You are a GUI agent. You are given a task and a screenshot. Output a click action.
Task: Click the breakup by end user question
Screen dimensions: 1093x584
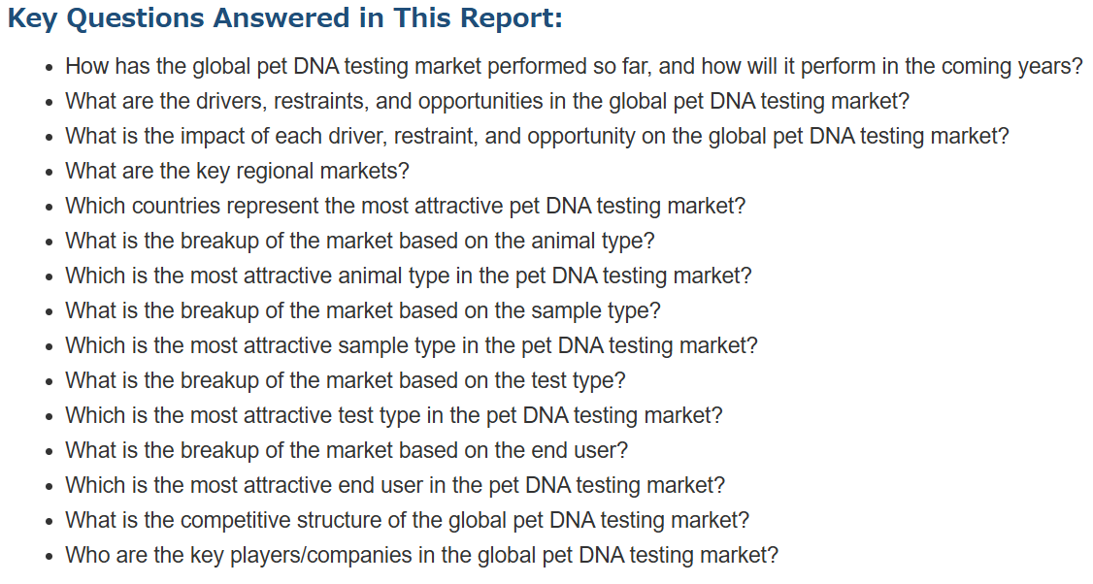347,450
